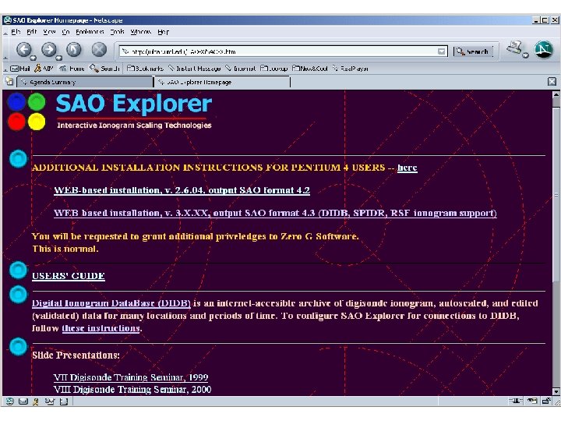Open the Bookmarks folder on personal toolbar

pos(145,68)
